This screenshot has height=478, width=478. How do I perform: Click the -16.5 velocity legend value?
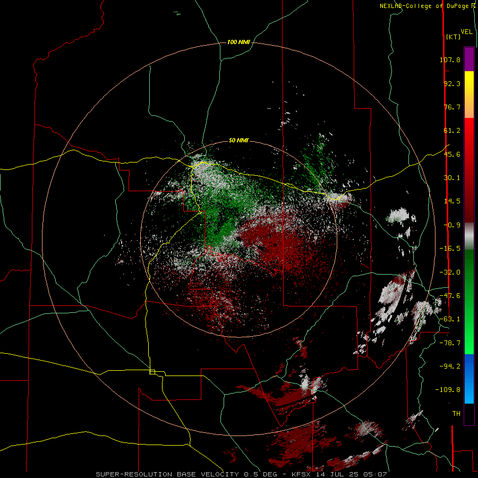click(x=450, y=249)
